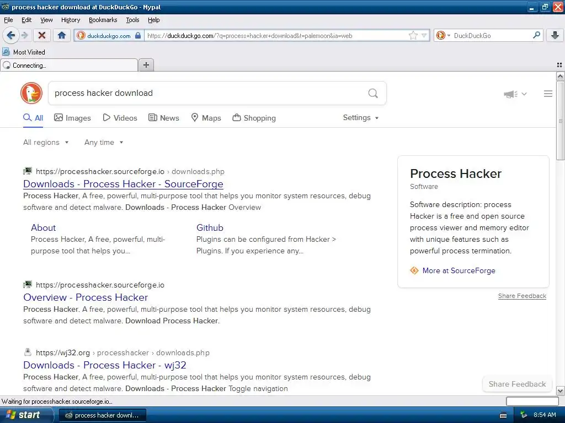Open the View menu
Screen dimensions: 565x423
[46, 20]
